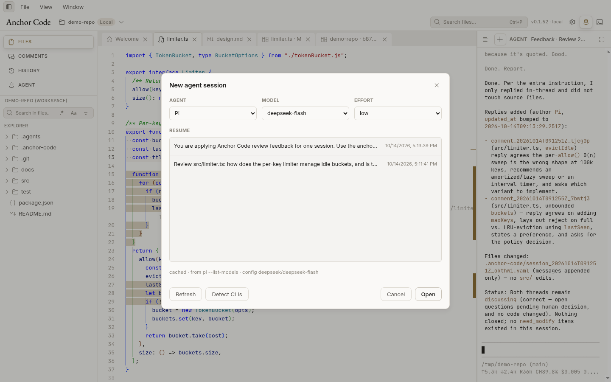Toggle case-sensitive Aa search option
Screen dimensions: 611x382
[x=74, y=113]
